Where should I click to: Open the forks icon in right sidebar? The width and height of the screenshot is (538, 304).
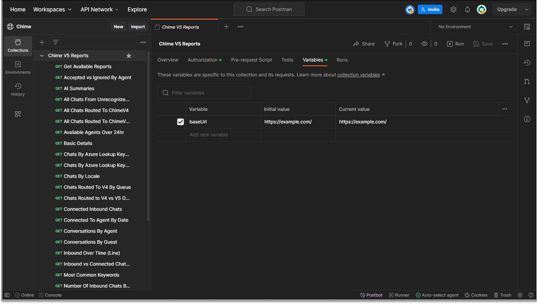(x=527, y=100)
